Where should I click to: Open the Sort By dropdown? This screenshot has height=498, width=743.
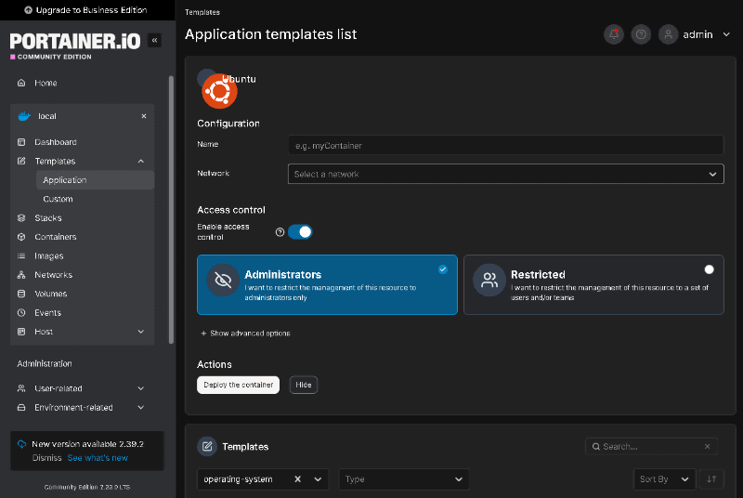tap(664, 479)
